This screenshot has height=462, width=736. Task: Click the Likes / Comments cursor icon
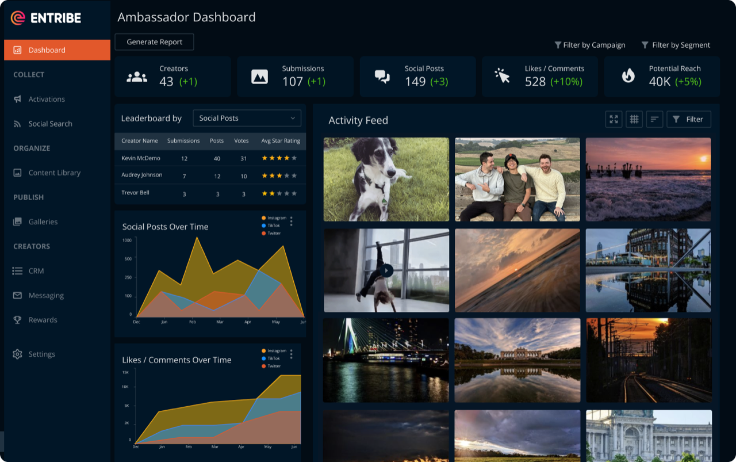click(x=502, y=76)
